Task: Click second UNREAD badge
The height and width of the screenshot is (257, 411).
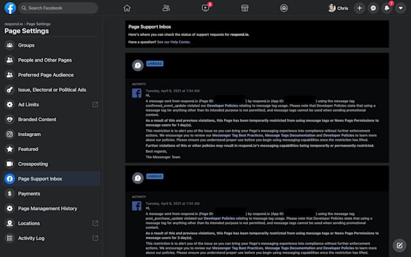Action: [x=155, y=177]
